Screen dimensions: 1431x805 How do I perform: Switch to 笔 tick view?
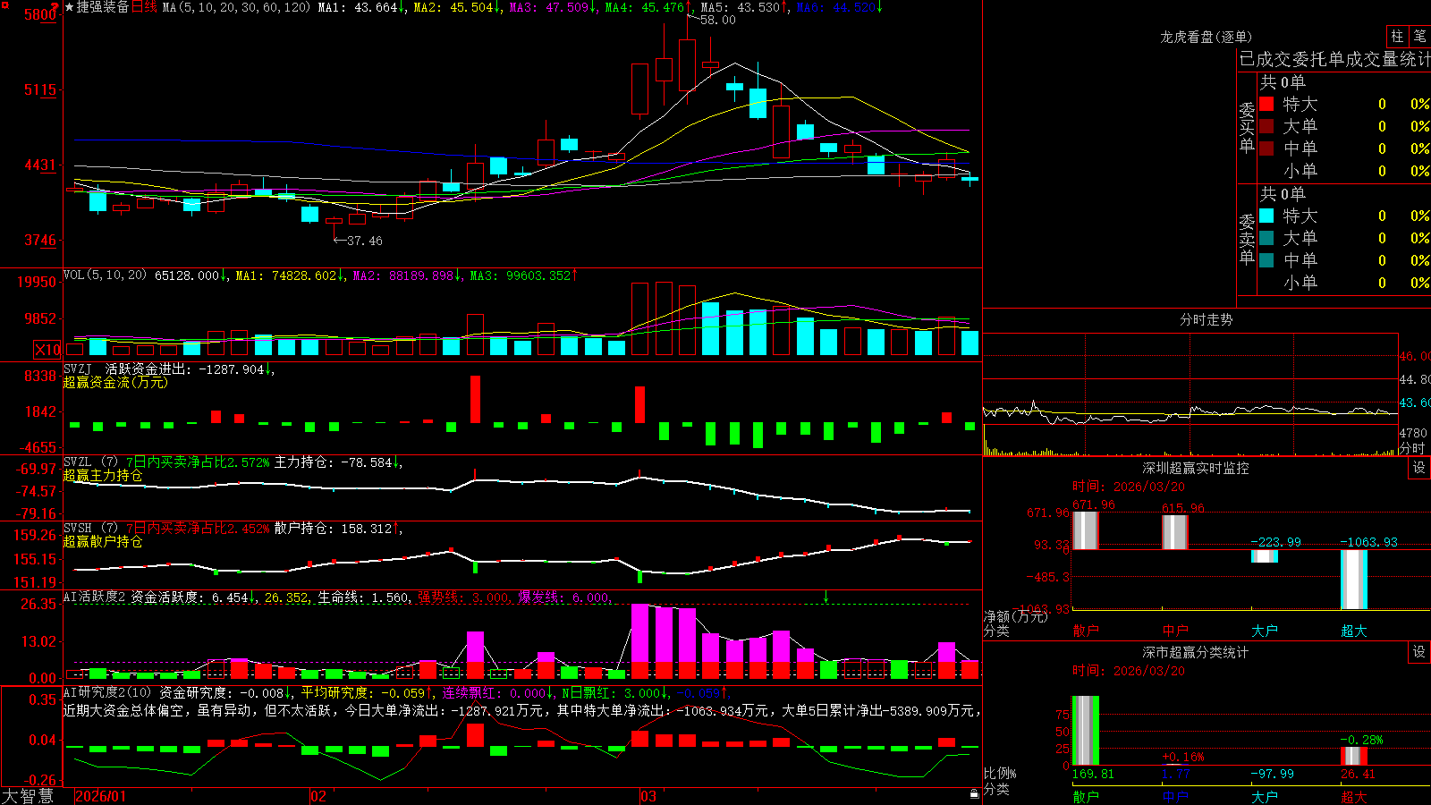coord(1419,36)
